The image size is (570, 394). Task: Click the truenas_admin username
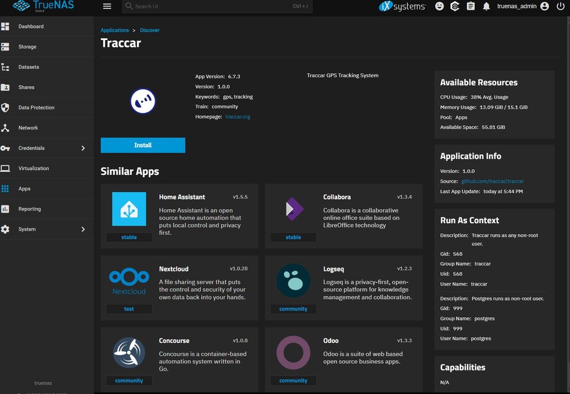[x=517, y=6]
